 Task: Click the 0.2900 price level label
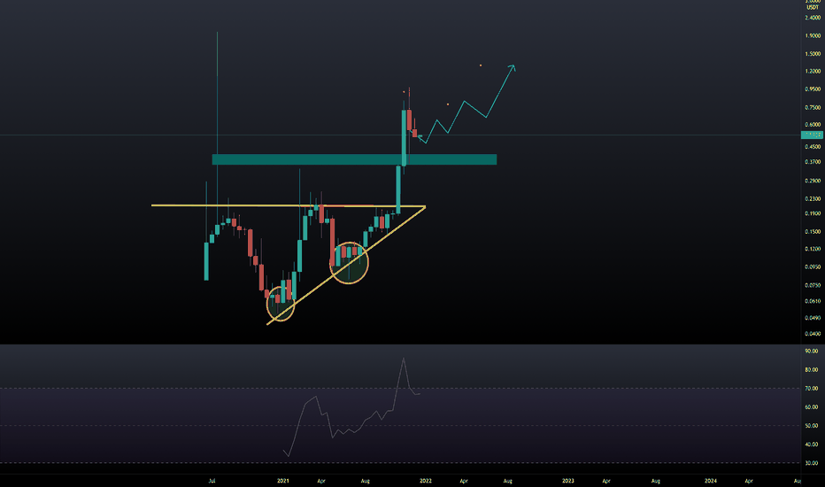tap(813, 181)
